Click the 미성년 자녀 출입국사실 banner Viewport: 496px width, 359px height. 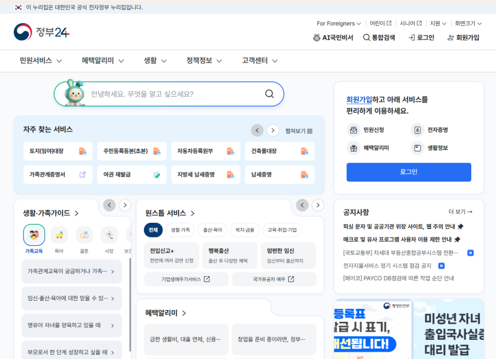pyautogui.click(x=449, y=329)
